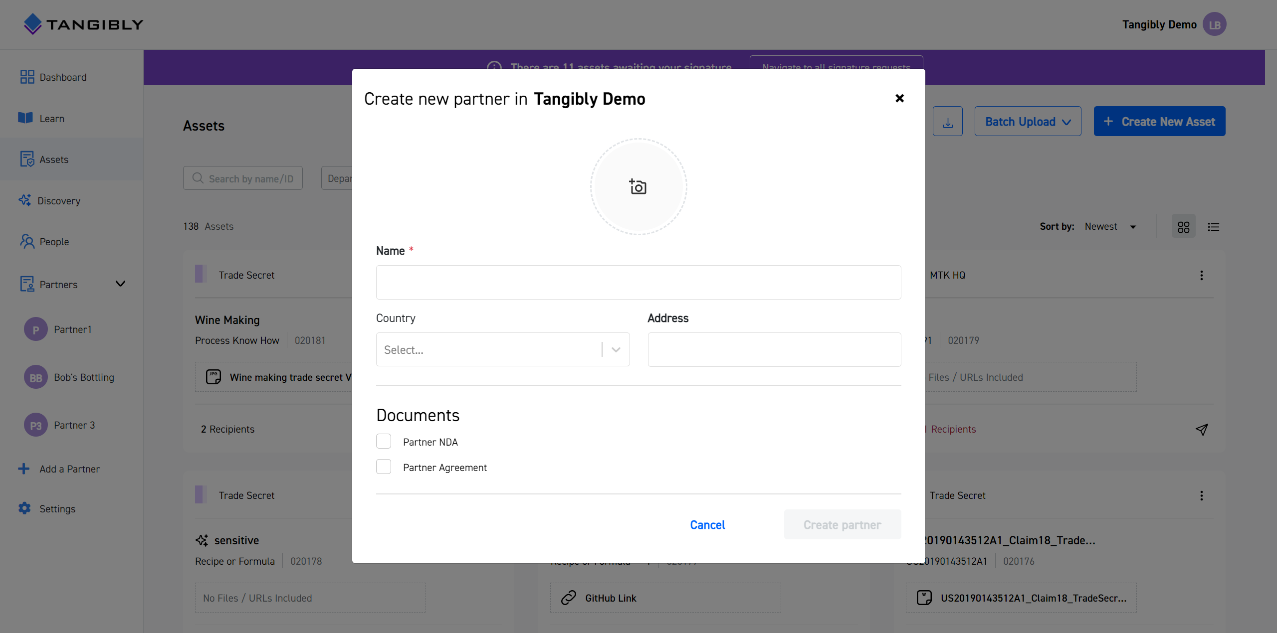Screen dimensions: 1277x633
Task: Click the plus icon beside Add a Partner
Action: click(x=23, y=469)
